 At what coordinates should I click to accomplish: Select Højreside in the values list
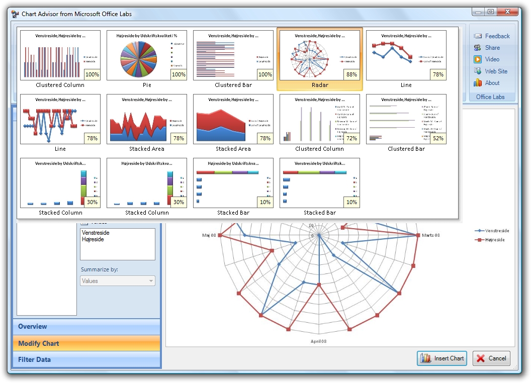coord(93,239)
